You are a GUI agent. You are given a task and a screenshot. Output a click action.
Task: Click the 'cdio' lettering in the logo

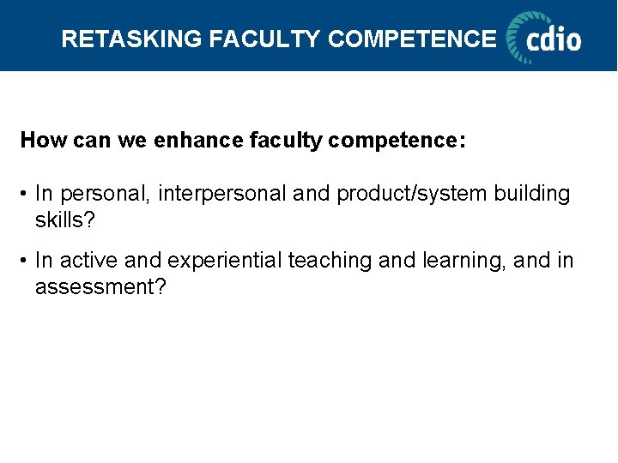point(554,40)
